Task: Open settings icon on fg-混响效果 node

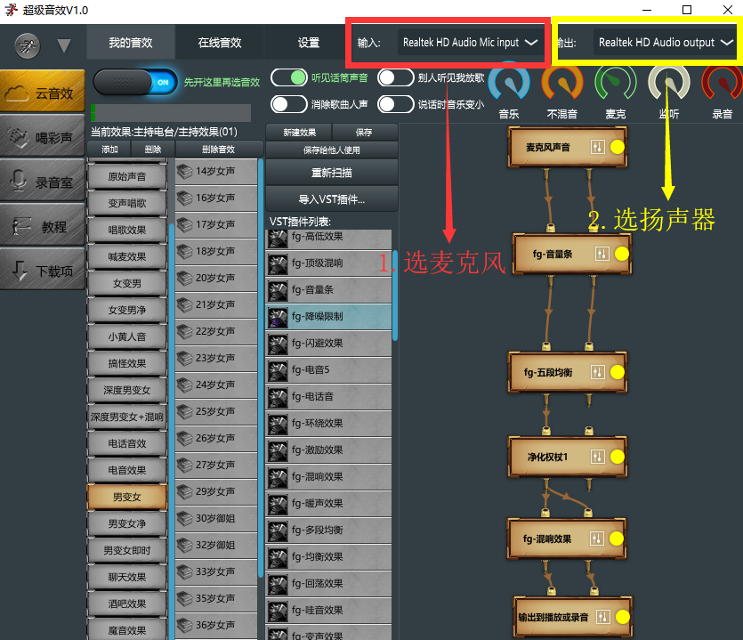Action: tap(597, 539)
